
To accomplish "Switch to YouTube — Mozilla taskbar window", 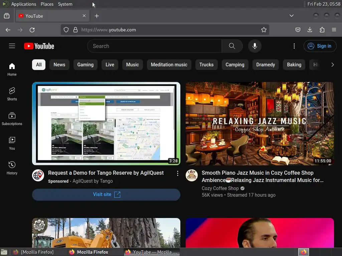I will (x=152, y=252).
